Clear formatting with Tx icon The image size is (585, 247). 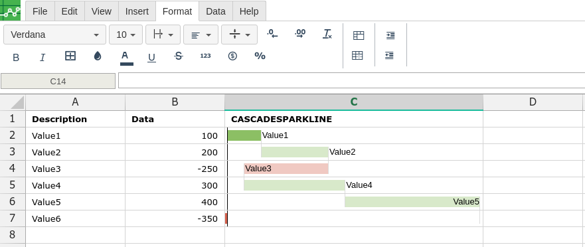(x=327, y=34)
